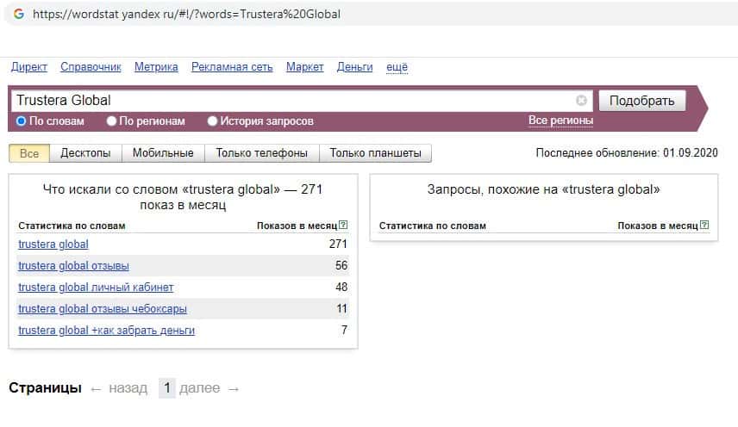This screenshot has height=427, width=738.
Task: Open the Деньги link
Action: [355, 67]
